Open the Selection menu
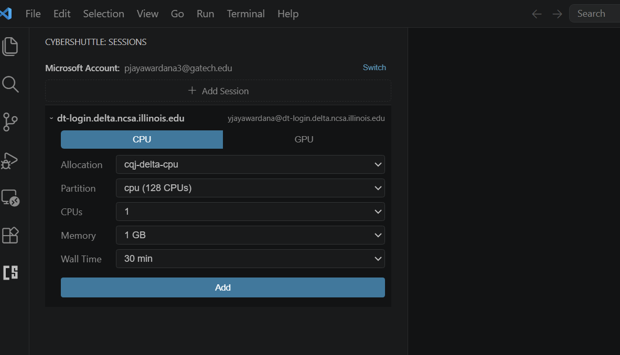Viewport: 620px width, 355px height. (x=104, y=14)
